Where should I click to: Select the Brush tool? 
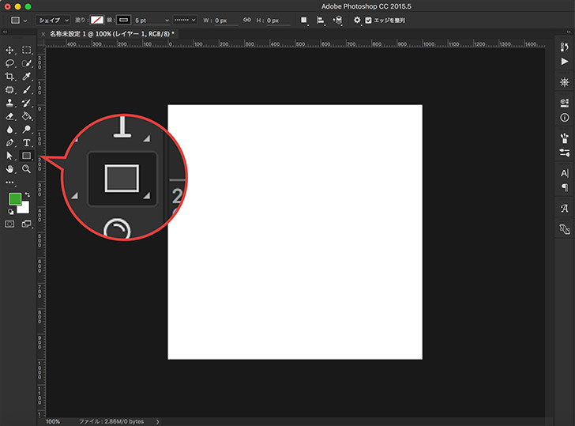pos(26,89)
